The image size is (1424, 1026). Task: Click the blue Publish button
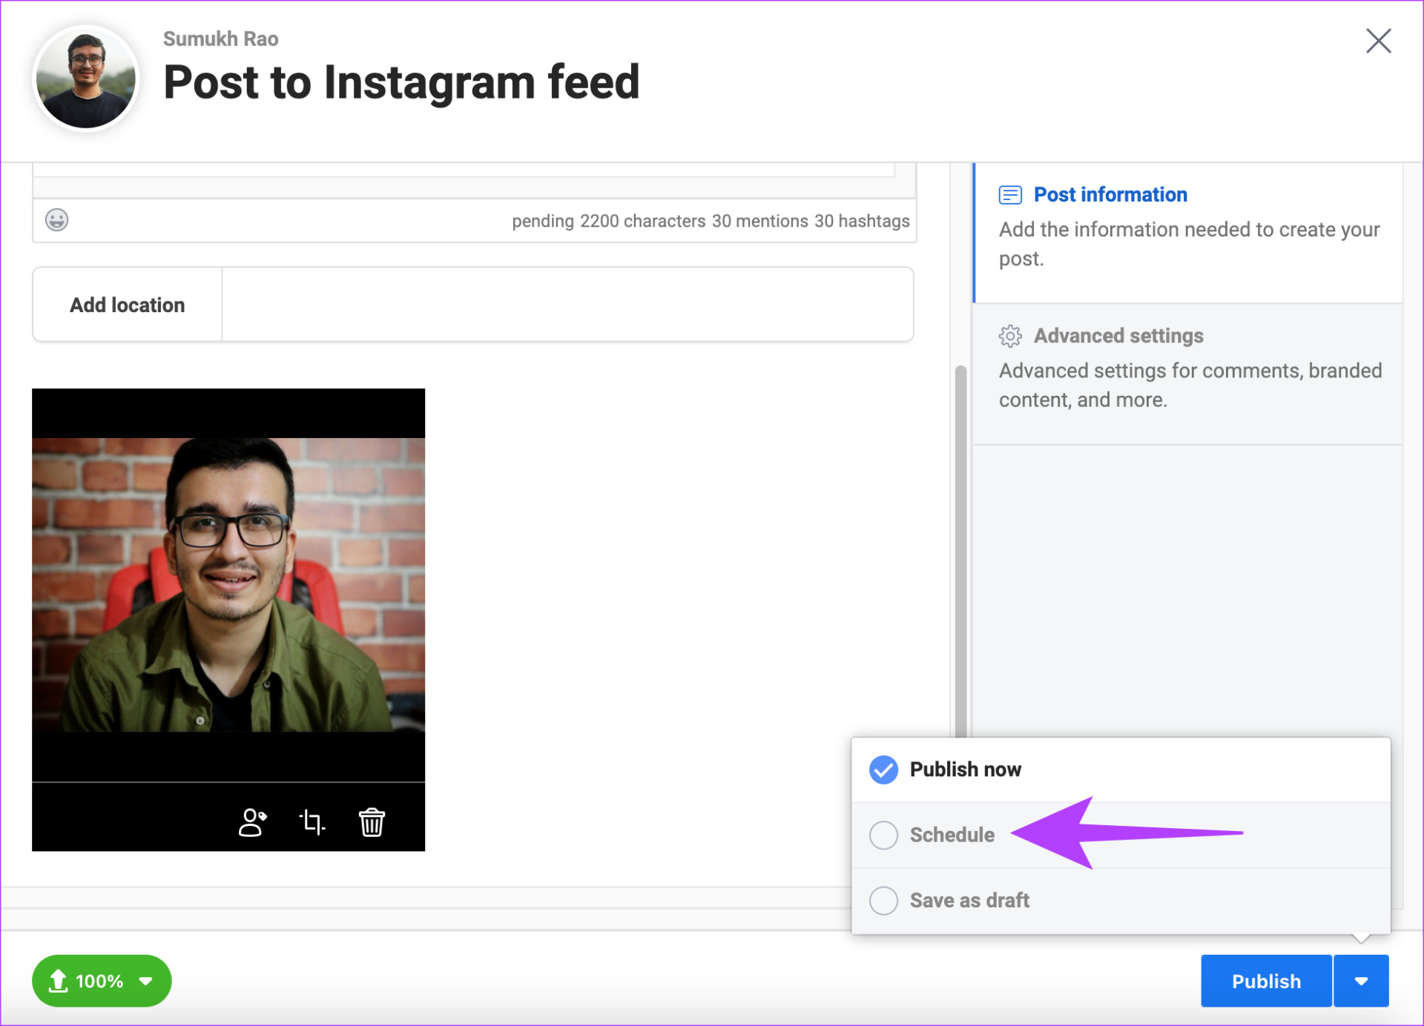(x=1266, y=981)
